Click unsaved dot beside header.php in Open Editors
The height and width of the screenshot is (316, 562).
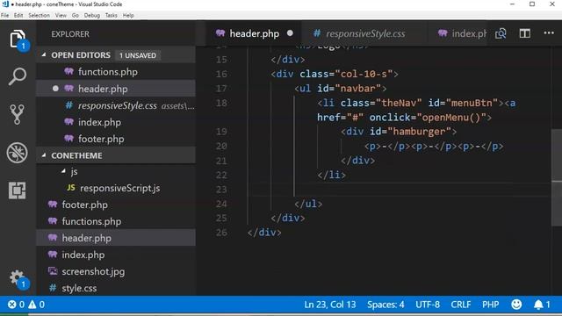[x=55, y=89]
